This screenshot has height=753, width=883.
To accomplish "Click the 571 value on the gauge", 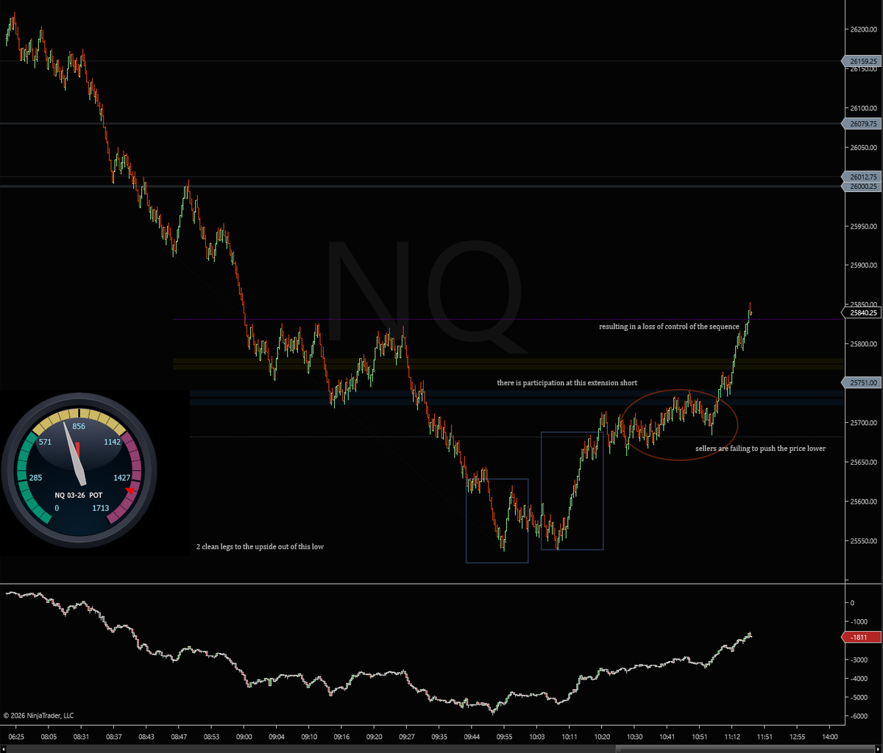I will click(x=45, y=442).
